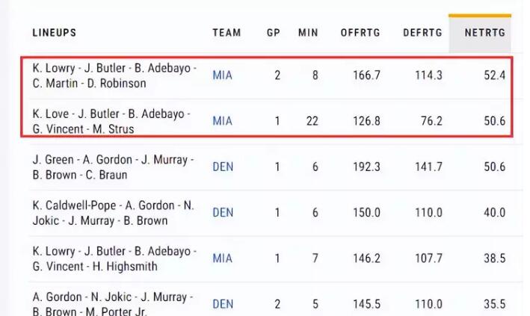Sort by MIN column header
530x316 pixels.
(308, 33)
